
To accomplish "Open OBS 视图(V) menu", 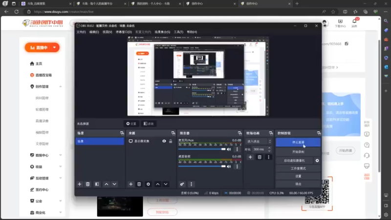I will click(x=107, y=32).
